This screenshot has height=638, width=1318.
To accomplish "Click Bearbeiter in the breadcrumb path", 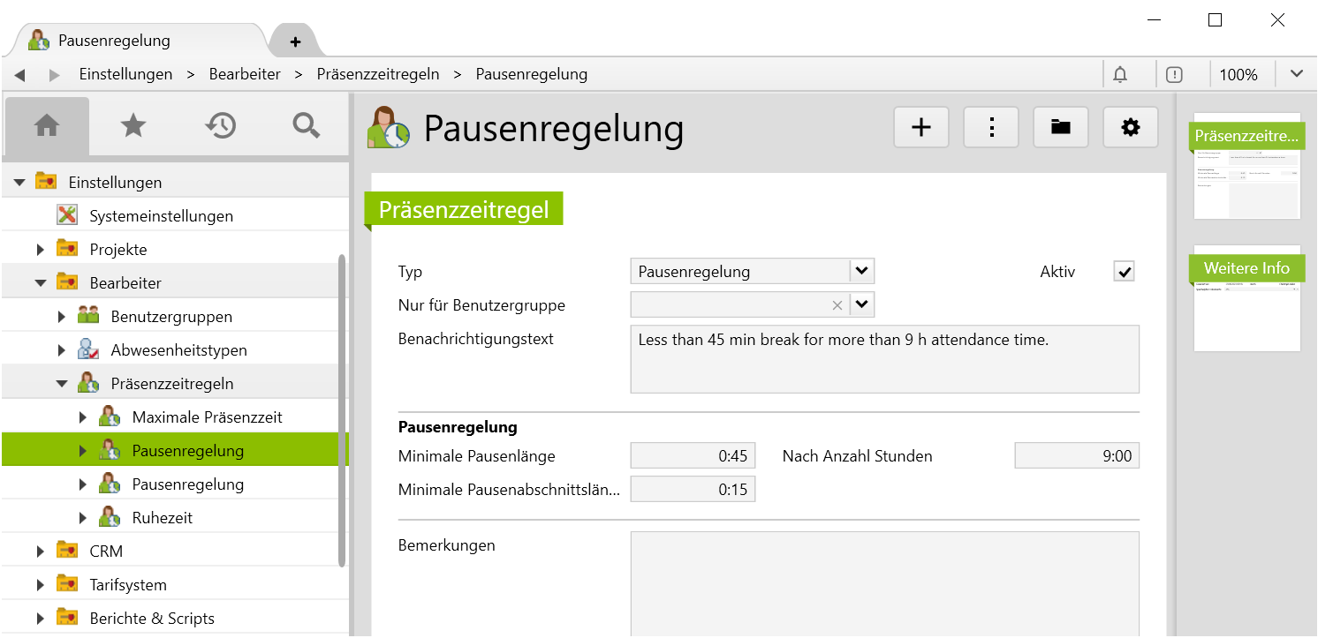I will (x=245, y=74).
